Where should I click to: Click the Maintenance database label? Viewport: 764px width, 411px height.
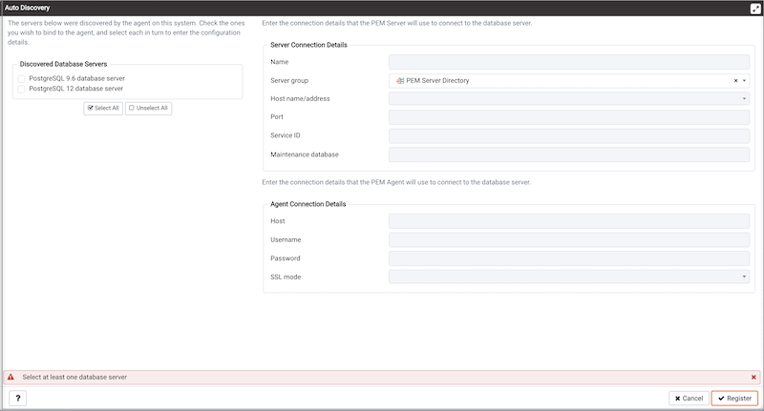coord(305,154)
